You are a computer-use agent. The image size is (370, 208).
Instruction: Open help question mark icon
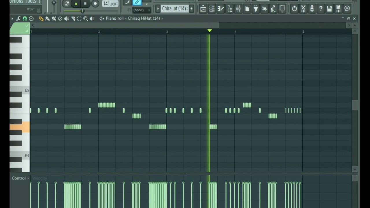coord(321,9)
